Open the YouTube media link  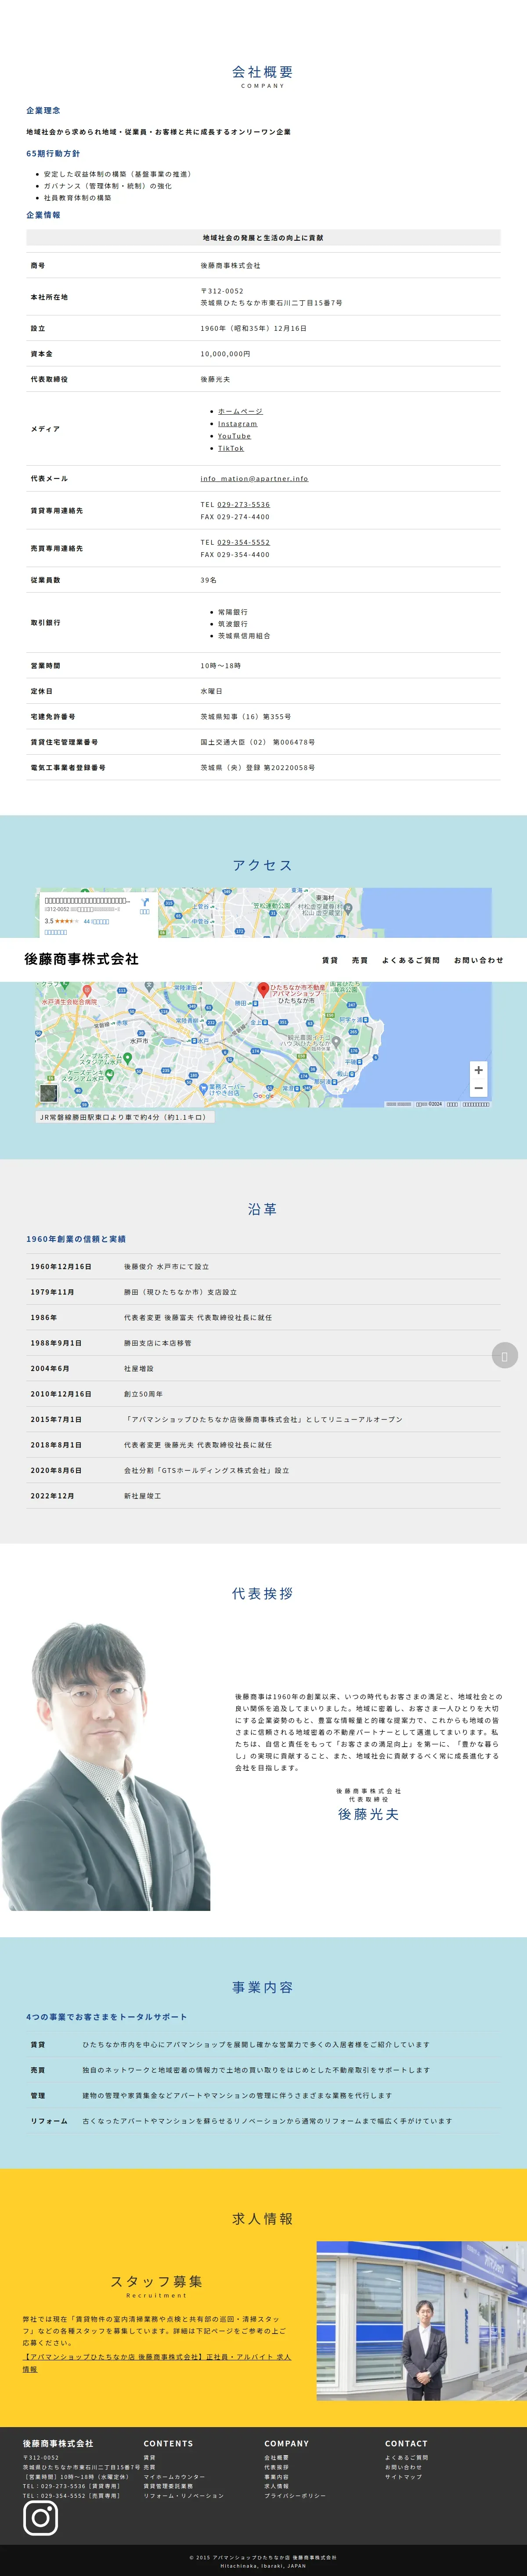(x=234, y=436)
